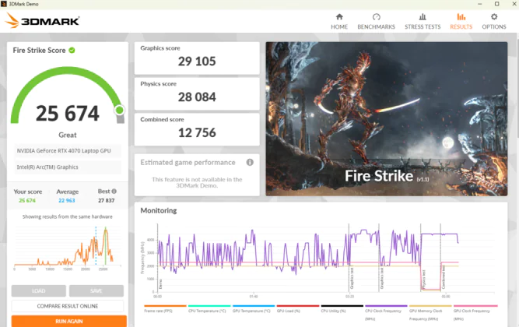Click the Demo timeline marker
The height and width of the screenshot is (327, 519).
pyautogui.click(x=160, y=284)
